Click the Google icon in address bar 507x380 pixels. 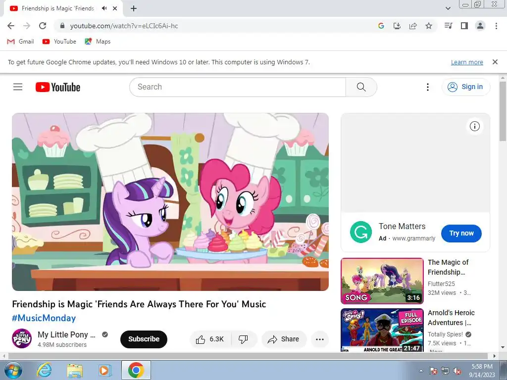(381, 26)
